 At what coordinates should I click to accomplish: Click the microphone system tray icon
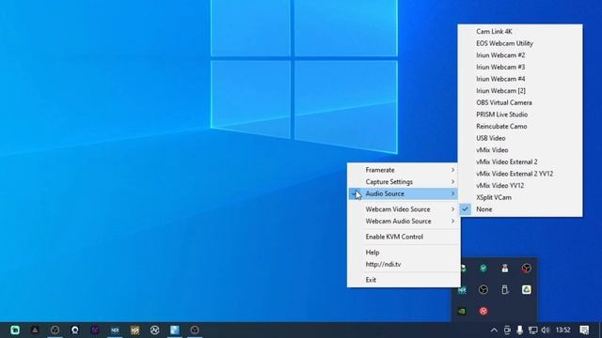click(x=520, y=330)
